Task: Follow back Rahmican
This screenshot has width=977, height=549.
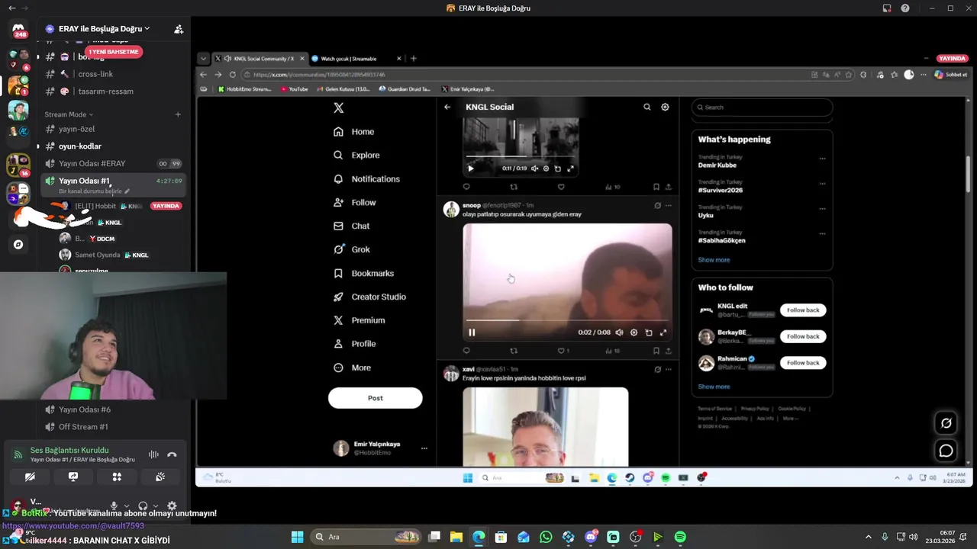Action: pyautogui.click(x=803, y=363)
